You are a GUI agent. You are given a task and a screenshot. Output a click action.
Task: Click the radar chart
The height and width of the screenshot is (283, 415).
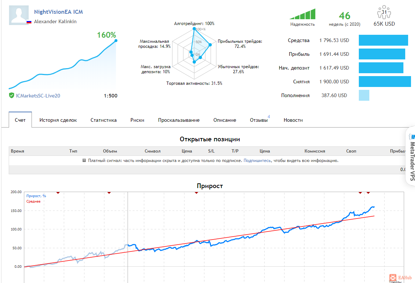pos(195,54)
